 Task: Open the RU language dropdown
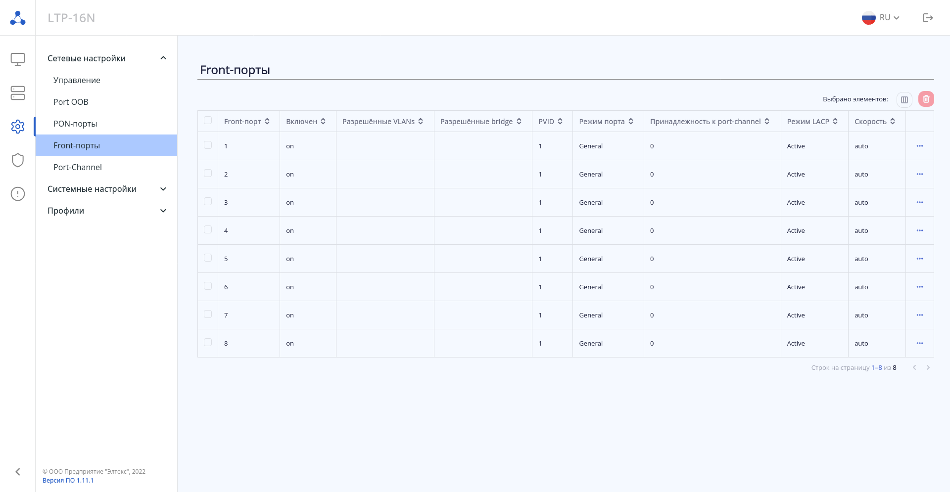pyautogui.click(x=890, y=18)
